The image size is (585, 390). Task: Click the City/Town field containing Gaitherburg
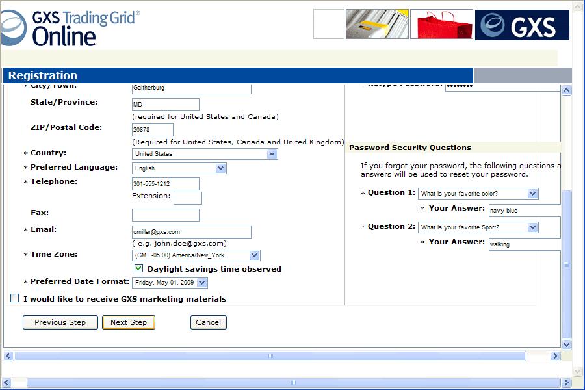click(x=192, y=88)
